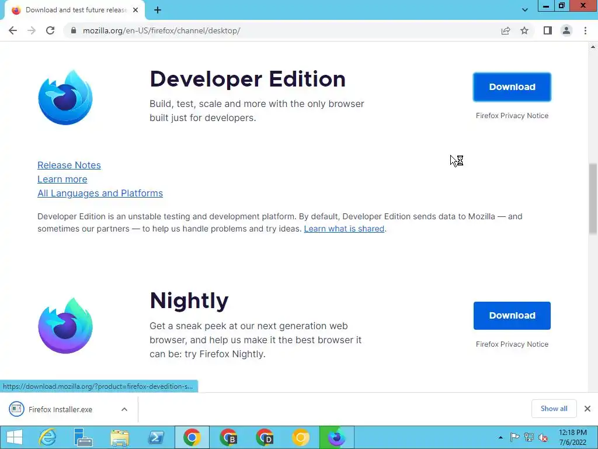Reload the current page
The width and height of the screenshot is (598, 449).
click(x=50, y=30)
